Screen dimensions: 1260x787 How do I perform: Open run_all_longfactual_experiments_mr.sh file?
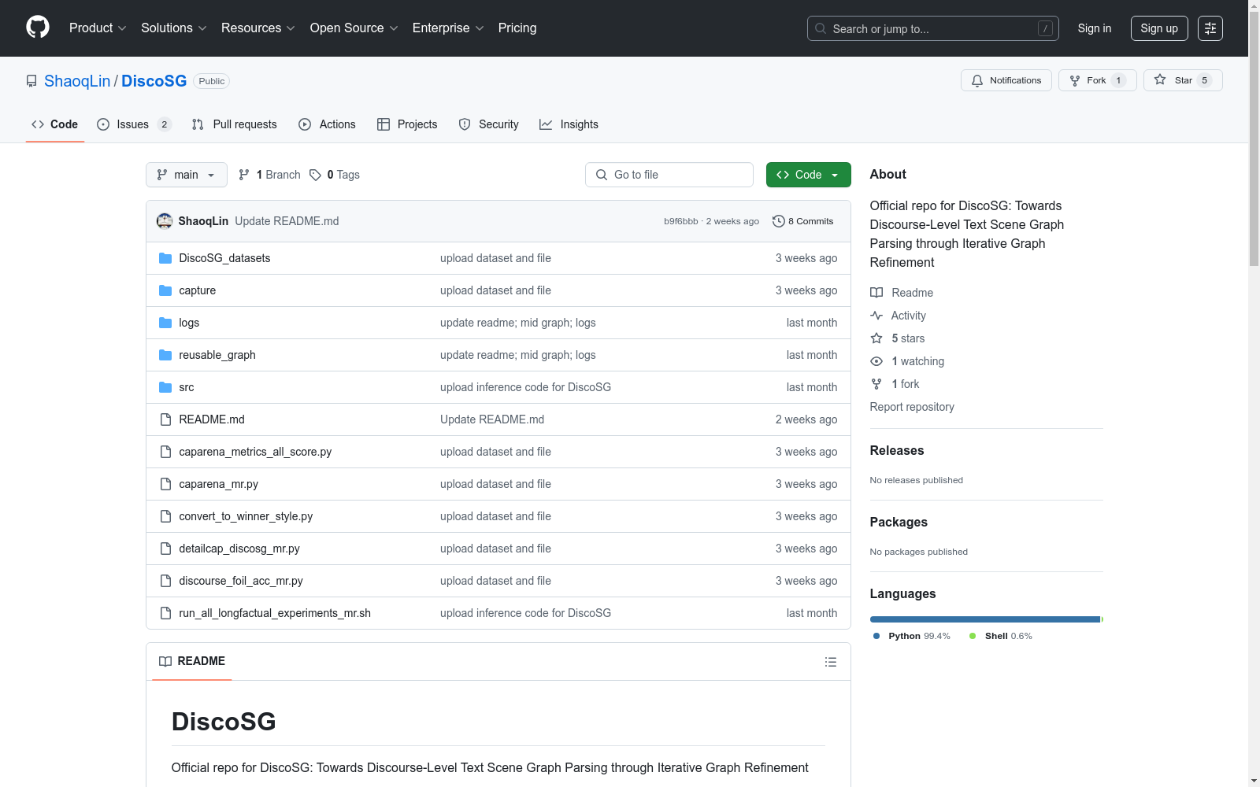pyautogui.click(x=275, y=613)
